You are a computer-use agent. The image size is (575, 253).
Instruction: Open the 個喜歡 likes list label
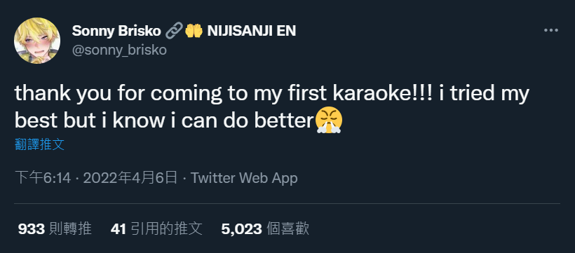point(287,229)
